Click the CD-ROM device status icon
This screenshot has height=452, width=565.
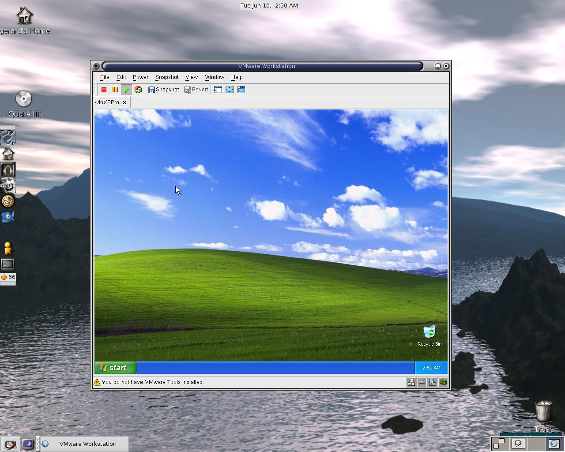433,382
